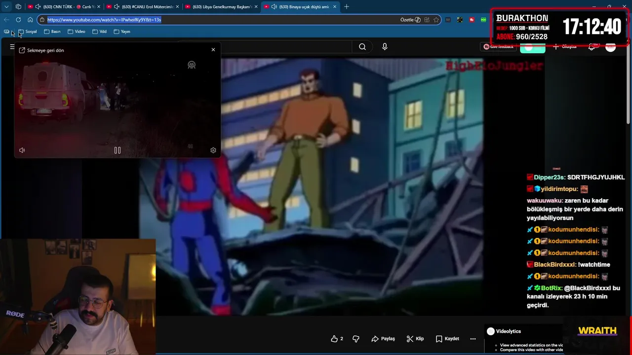Mute the Binaya uçak düştü tab audio
The image size is (632, 355).
coord(274,7)
